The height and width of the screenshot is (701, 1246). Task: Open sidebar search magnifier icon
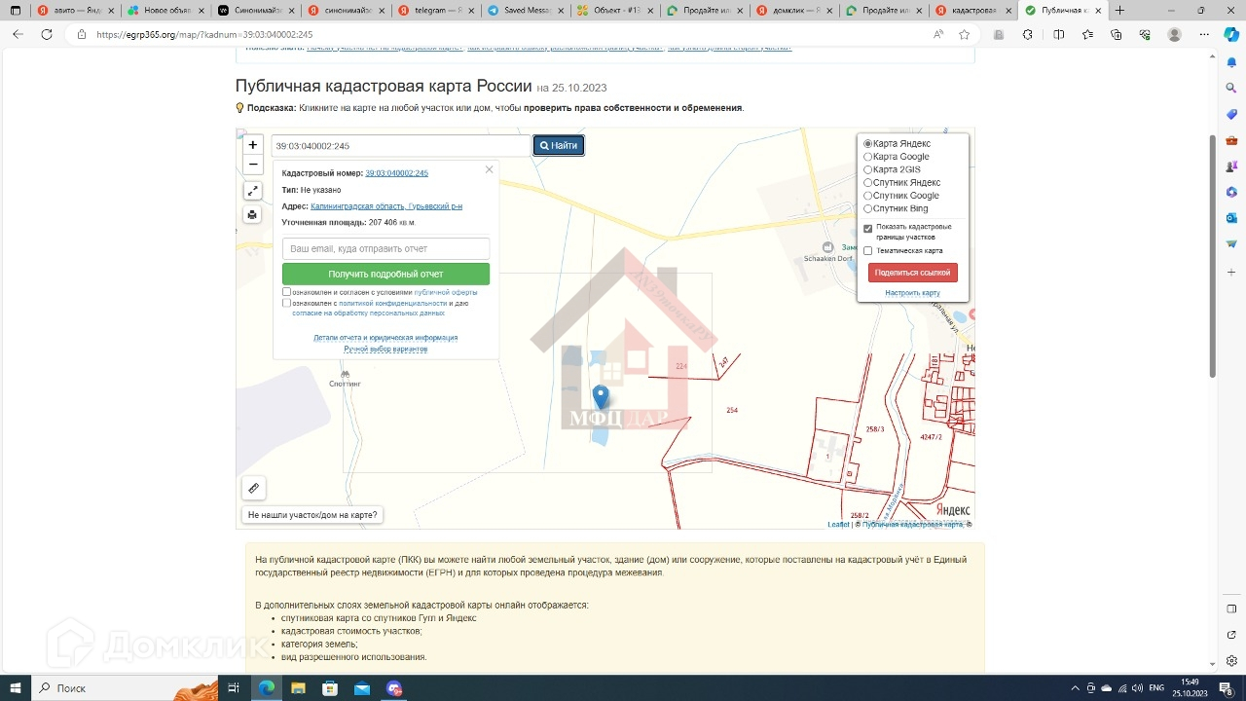(x=1231, y=88)
